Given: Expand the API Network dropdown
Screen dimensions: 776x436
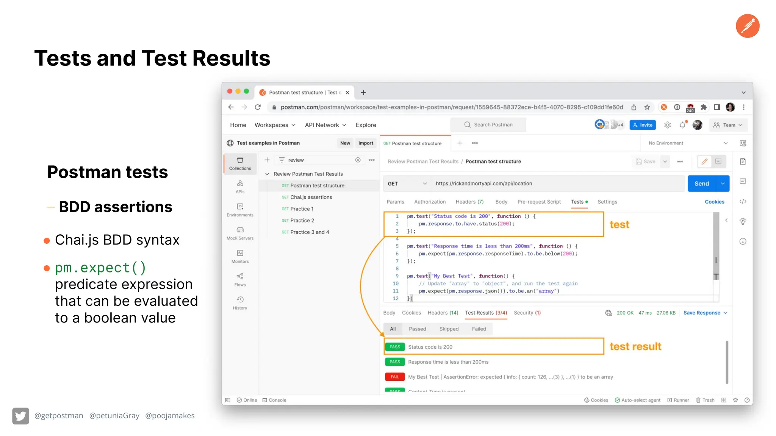Looking at the screenshot, I should 325,125.
